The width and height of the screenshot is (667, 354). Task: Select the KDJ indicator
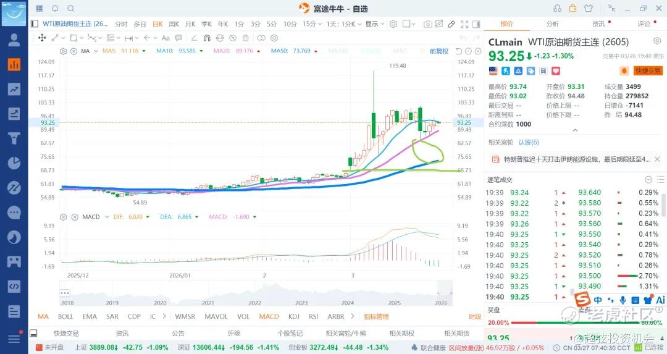(x=293, y=316)
